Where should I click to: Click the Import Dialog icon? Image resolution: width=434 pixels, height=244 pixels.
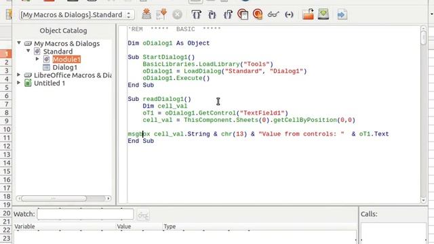(342, 14)
